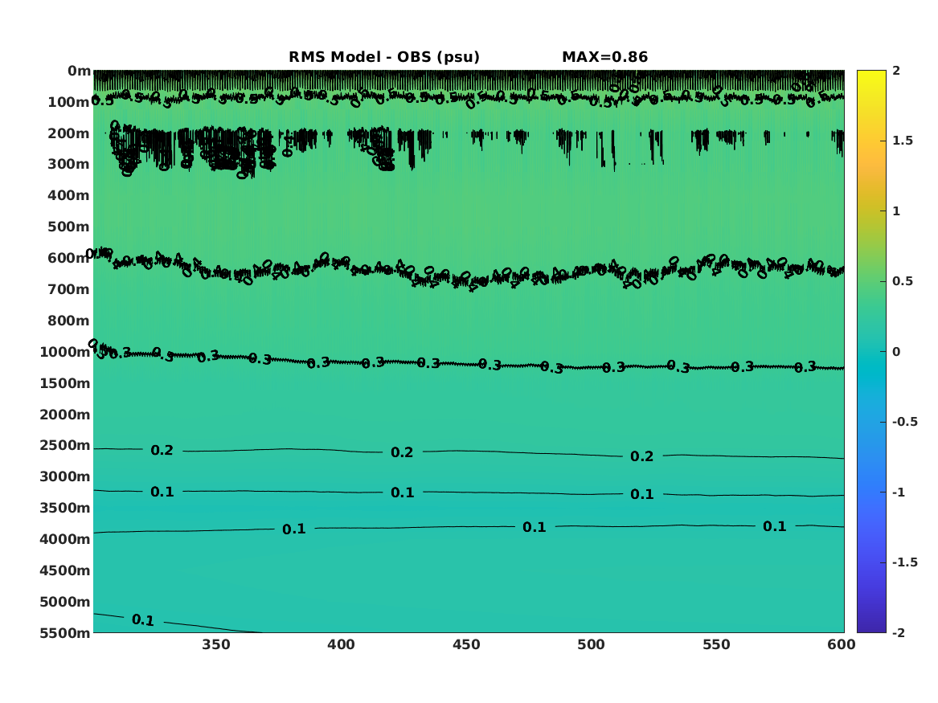Click the '5500m' depth axis label
This screenshot has width=938, height=703.
coord(65,633)
